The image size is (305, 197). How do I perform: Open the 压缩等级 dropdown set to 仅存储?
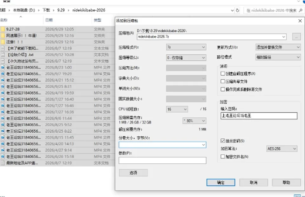point(186,58)
